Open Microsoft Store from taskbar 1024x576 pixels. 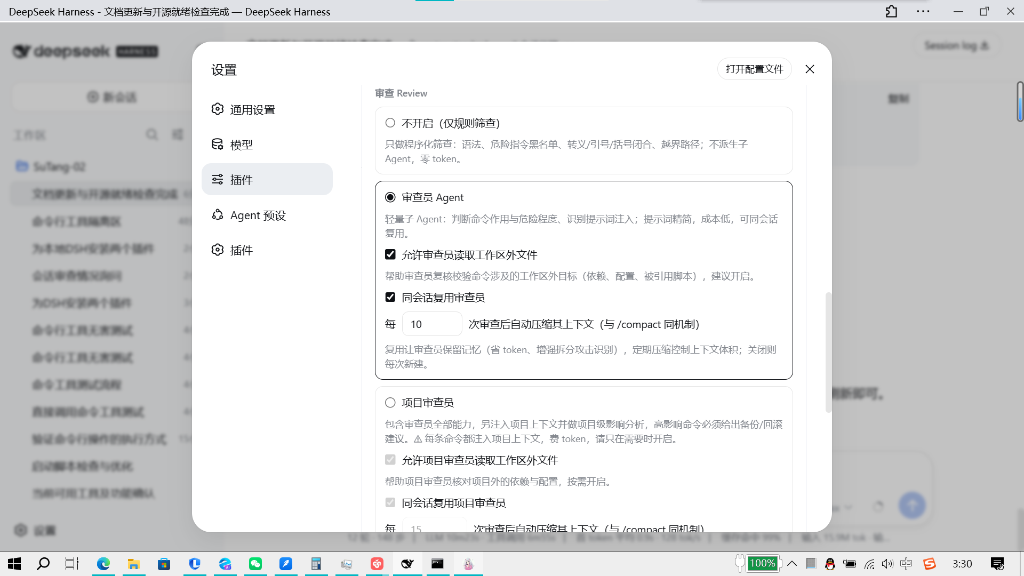pos(164,564)
